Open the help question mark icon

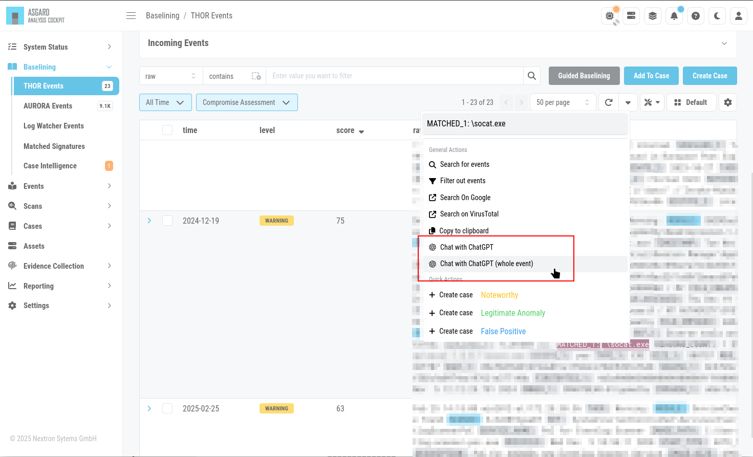pos(696,16)
